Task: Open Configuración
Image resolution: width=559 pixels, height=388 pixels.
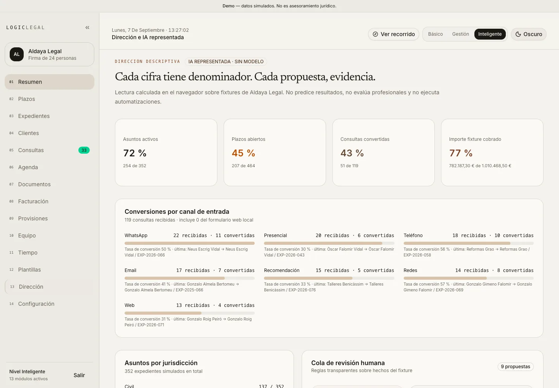Action: 49,304
